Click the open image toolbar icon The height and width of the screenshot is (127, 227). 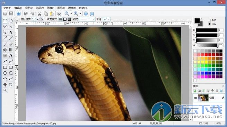(5, 13)
